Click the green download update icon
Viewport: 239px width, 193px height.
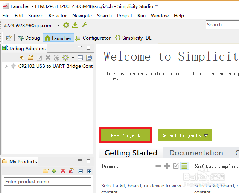[75, 25]
